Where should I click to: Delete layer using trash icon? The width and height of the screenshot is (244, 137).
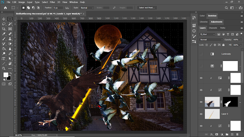[x=237, y=134]
